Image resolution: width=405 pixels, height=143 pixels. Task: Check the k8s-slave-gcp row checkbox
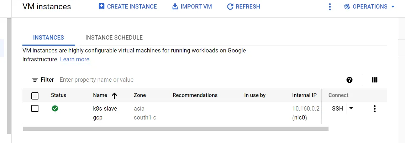click(x=35, y=108)
